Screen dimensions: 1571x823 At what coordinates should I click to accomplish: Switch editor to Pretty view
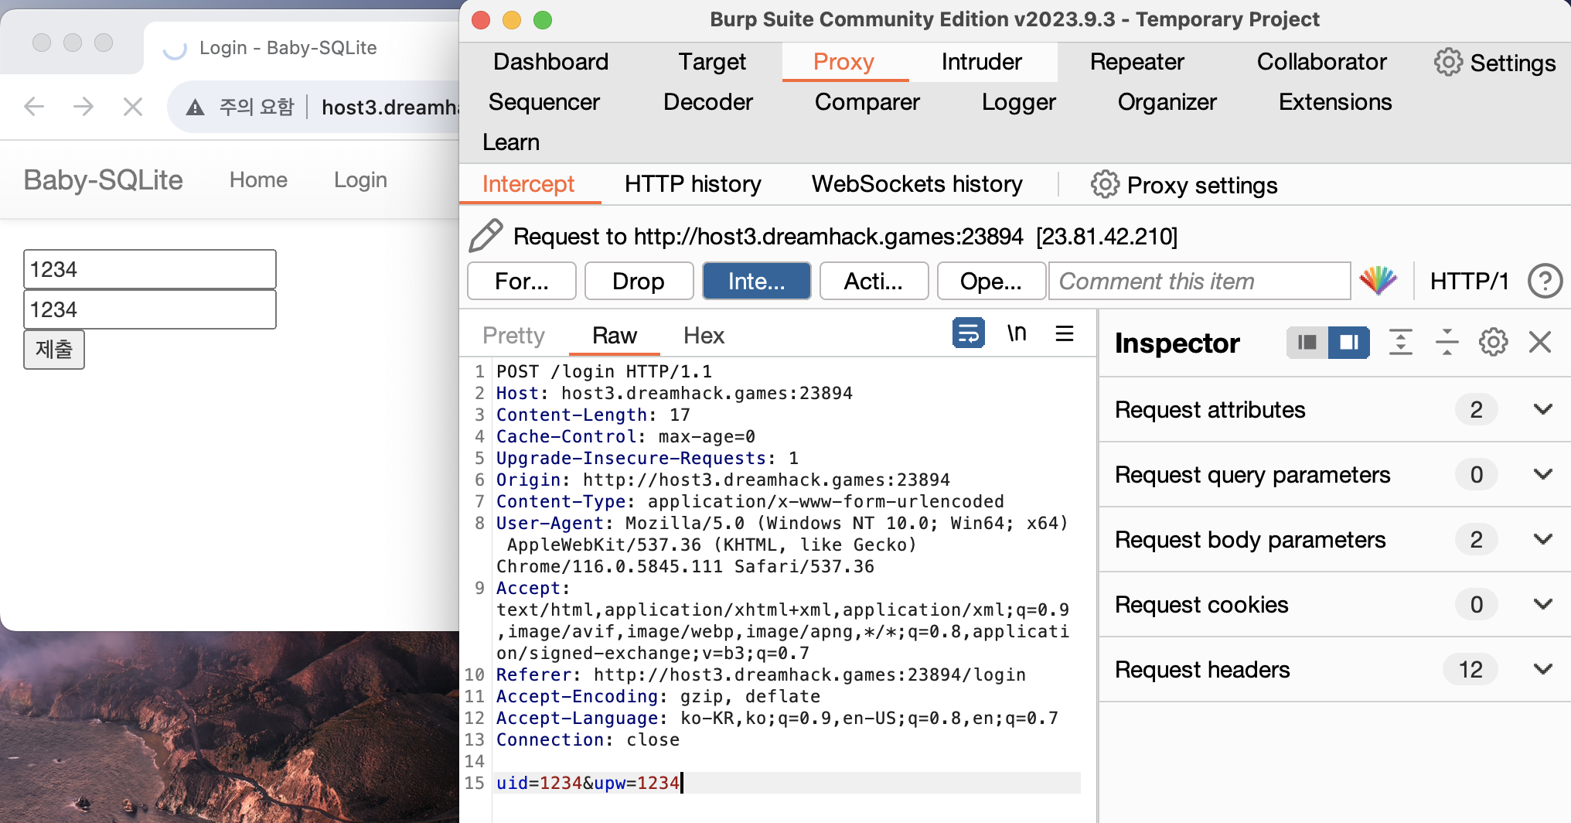(x=513, y=335)
